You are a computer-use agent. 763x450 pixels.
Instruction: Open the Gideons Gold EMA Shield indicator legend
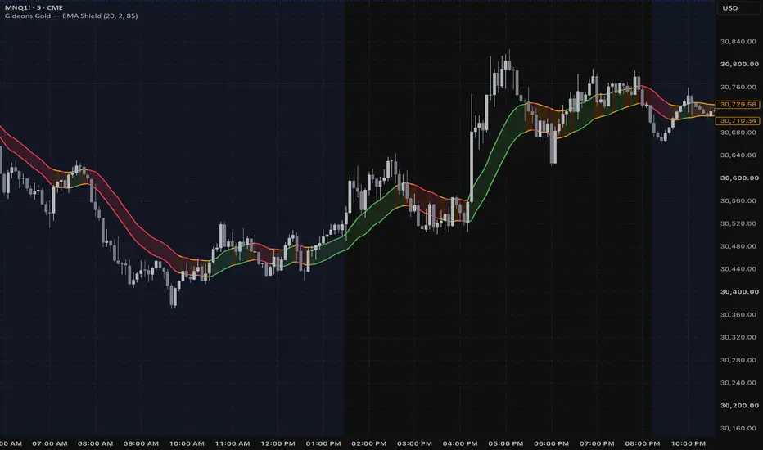pos(71,16)
